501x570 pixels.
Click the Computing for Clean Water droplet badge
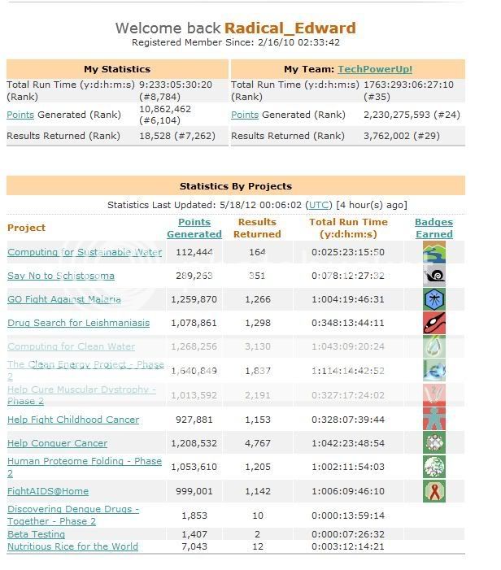(x=434, y=346)
